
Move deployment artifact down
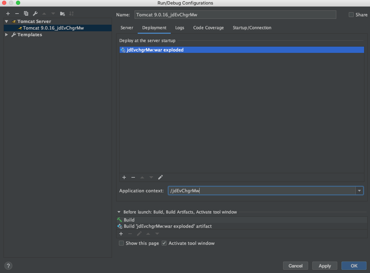click(151, 177)
